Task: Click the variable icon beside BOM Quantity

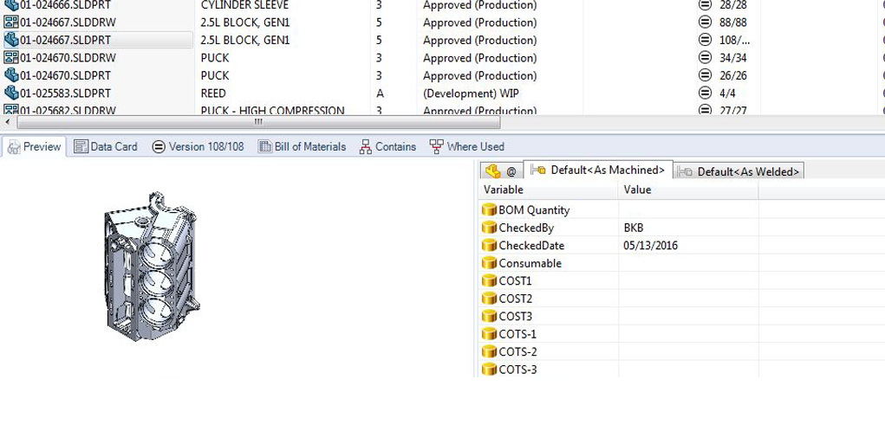Action: pos(489,209)
